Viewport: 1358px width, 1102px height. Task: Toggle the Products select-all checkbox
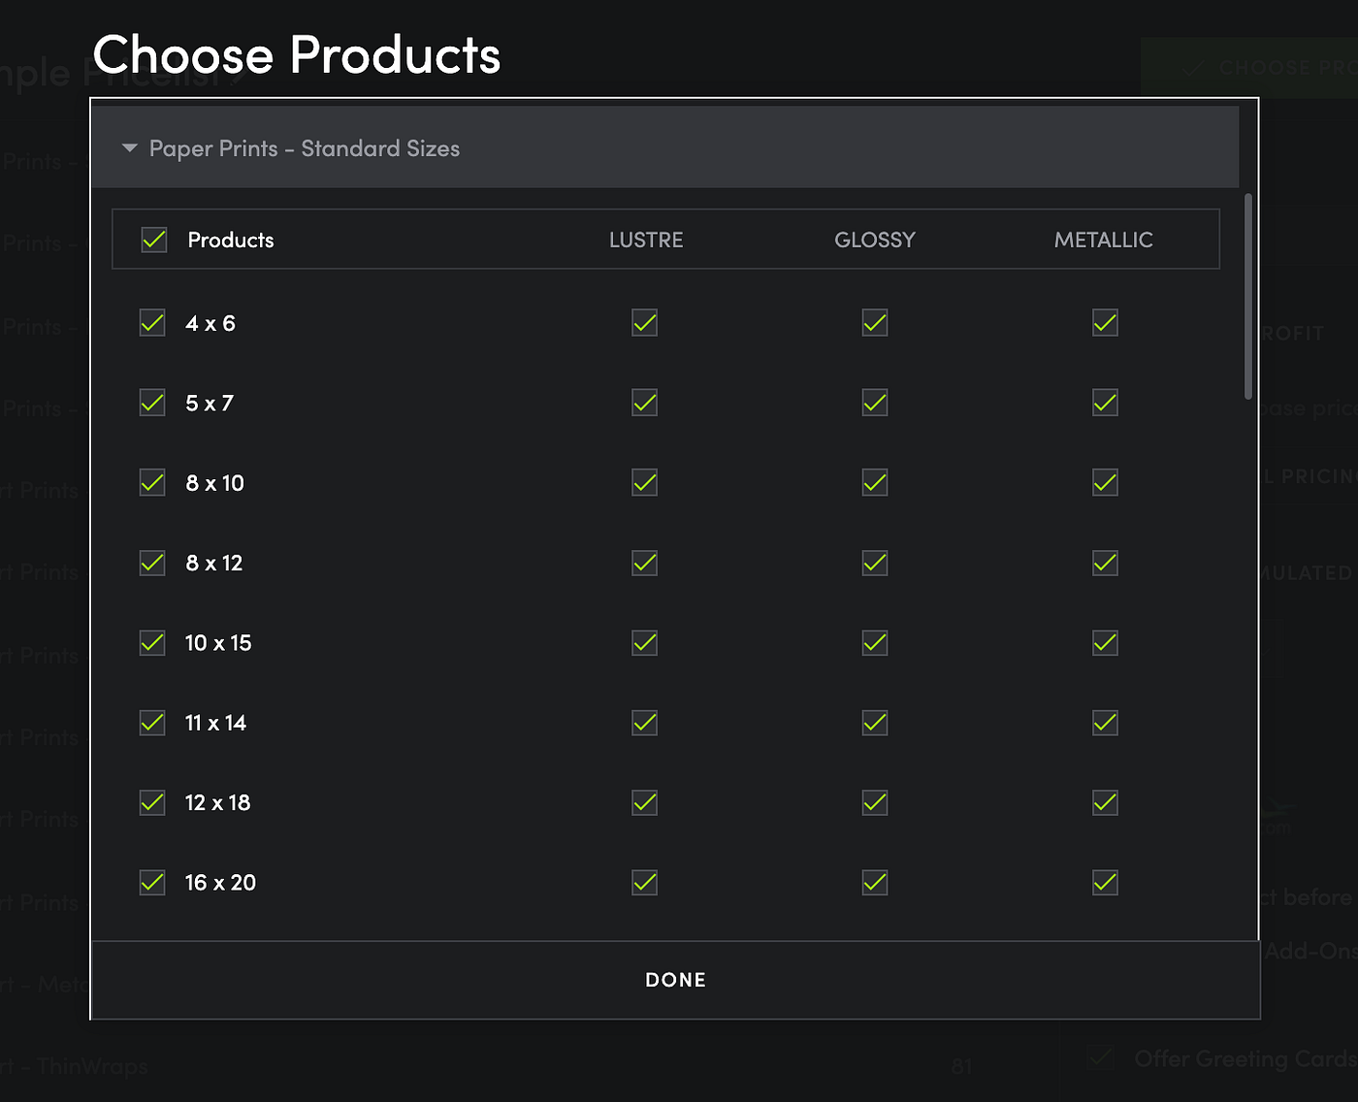coord(154,240)
